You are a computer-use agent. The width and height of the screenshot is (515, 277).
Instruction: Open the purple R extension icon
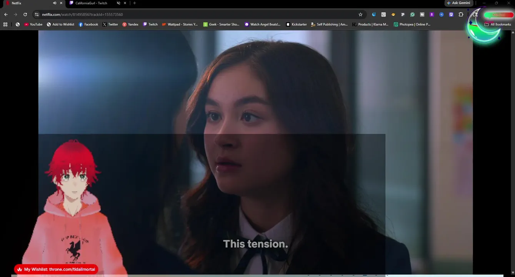click(432, 15)
